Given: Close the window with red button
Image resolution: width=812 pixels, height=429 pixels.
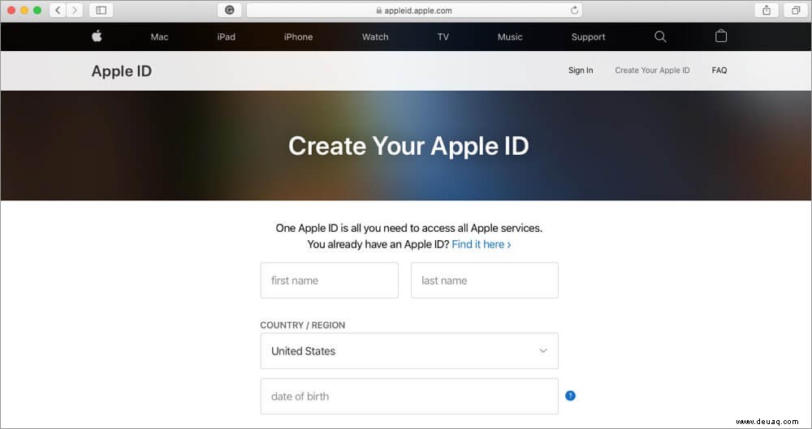Looking at the screenshot, I should (x=11, y=11).
